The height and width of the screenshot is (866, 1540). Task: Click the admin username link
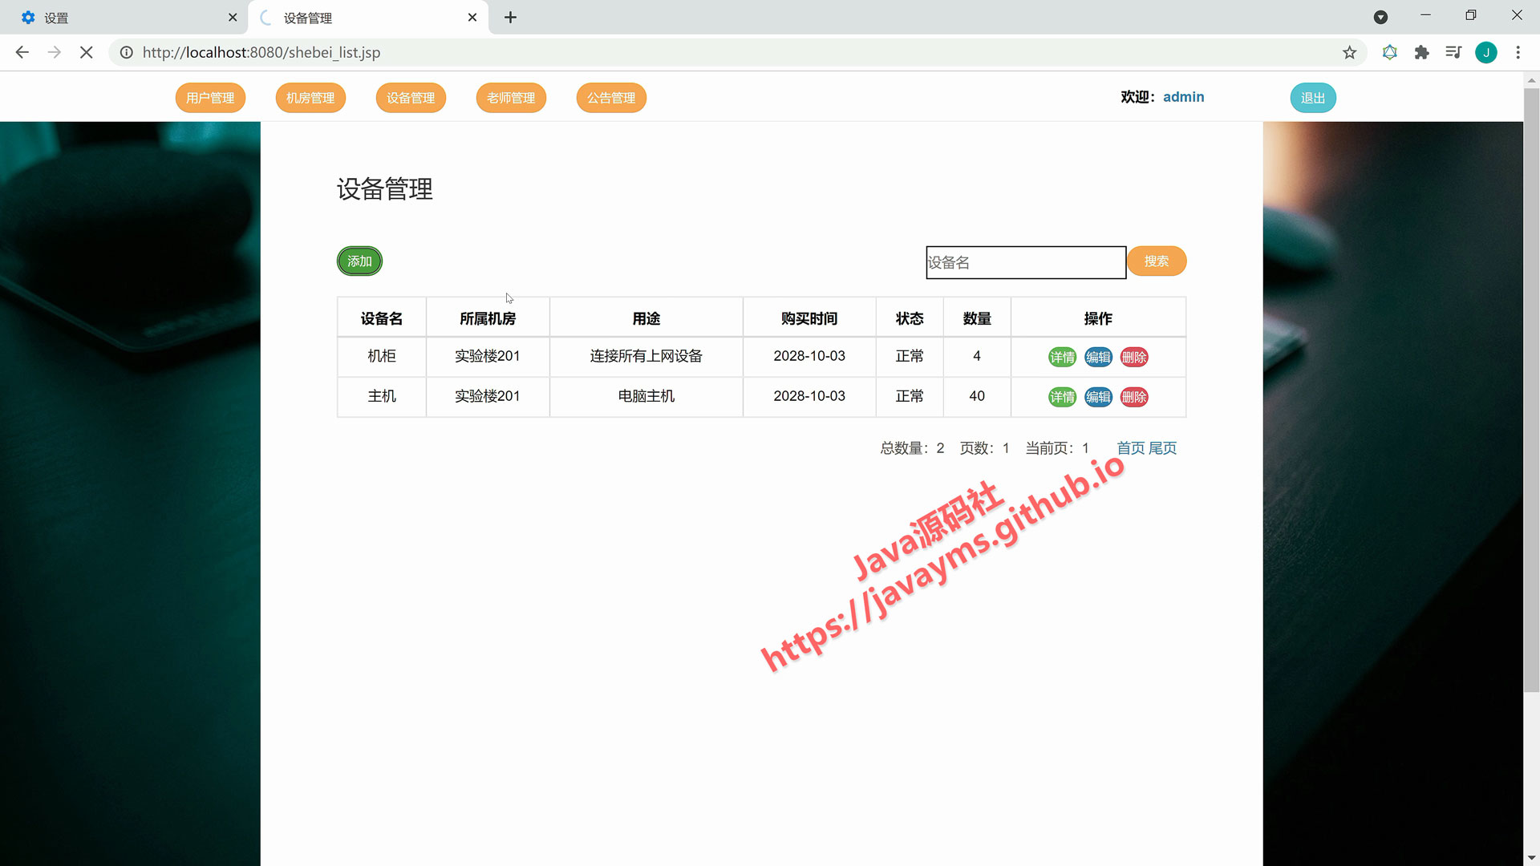coord(1183,97)
